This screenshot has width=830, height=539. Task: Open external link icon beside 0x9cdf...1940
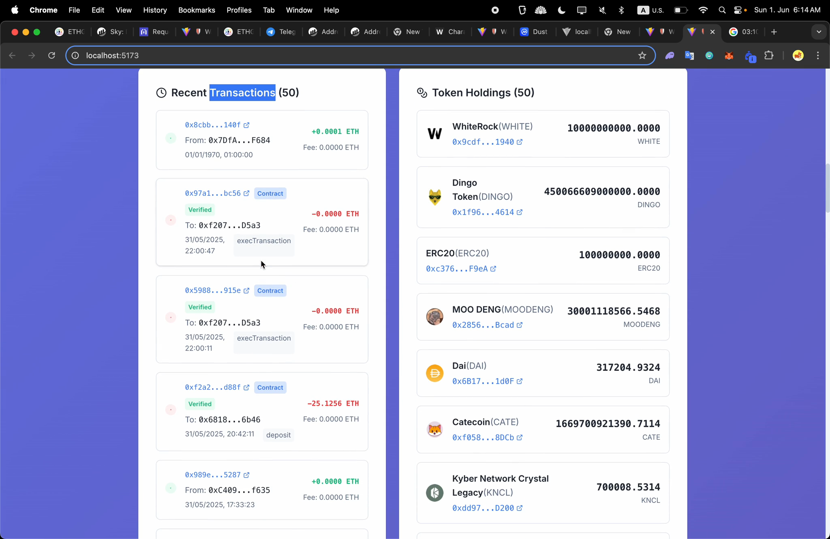coord(520,142)
